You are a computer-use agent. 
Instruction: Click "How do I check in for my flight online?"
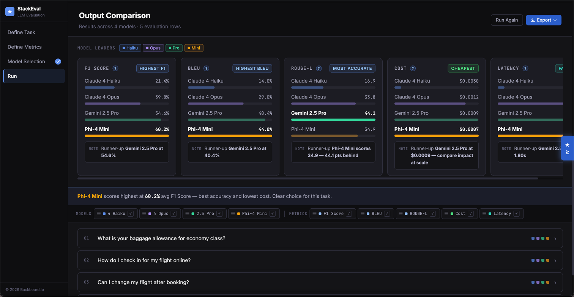coord(144,261)
